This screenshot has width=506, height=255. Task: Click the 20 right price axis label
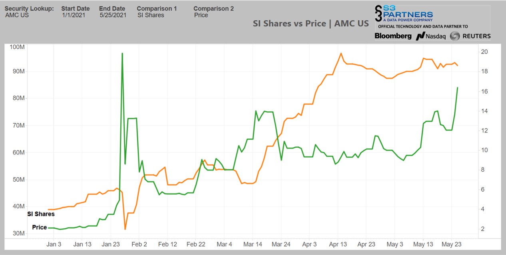pyautogui.click(x=484, y=52)
